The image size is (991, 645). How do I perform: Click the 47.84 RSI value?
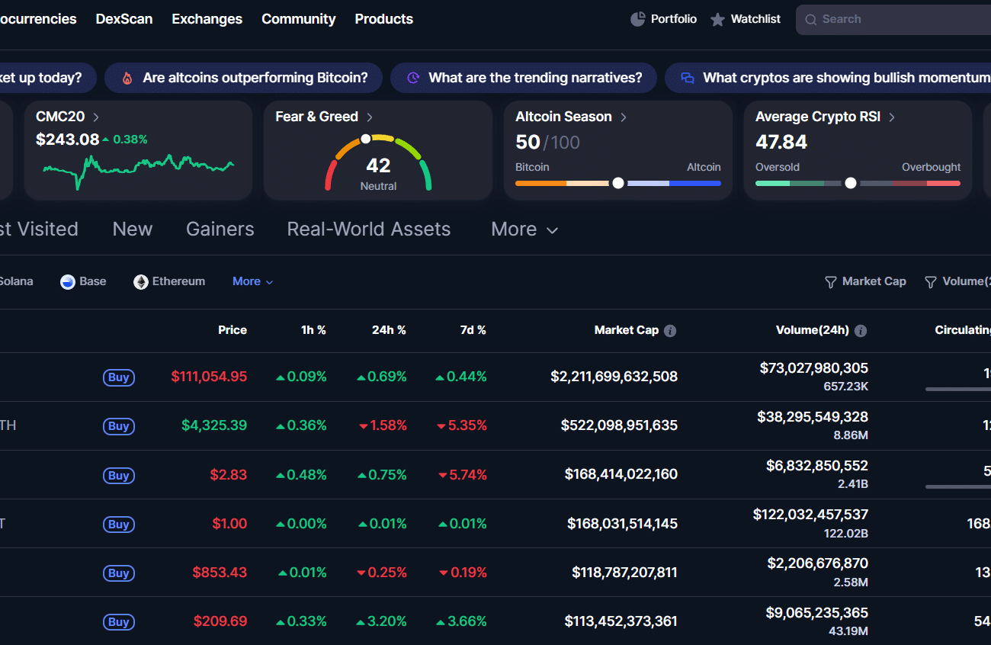(x=781, y=142)
